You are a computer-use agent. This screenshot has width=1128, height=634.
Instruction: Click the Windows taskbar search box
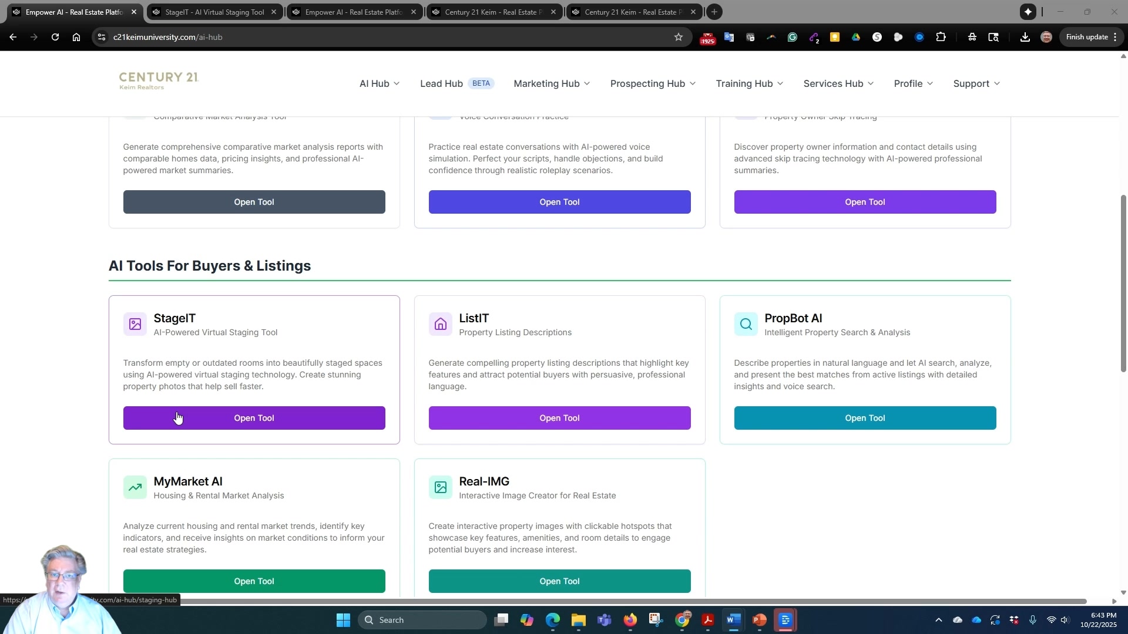tap(422, 620)
